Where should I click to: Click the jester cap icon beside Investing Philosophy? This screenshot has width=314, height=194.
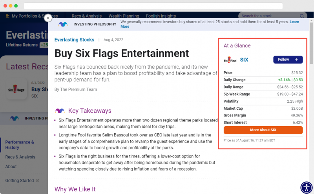(63, 24)
